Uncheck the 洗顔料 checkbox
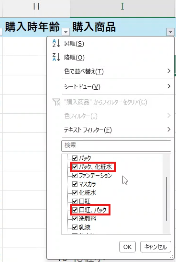176x262 pixels. pyautogui.click(x=75, y=218)
